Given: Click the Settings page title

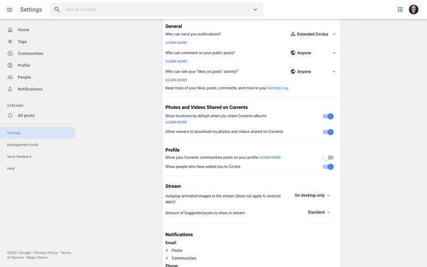Looking at the screenshot, I should coord(31,9).
